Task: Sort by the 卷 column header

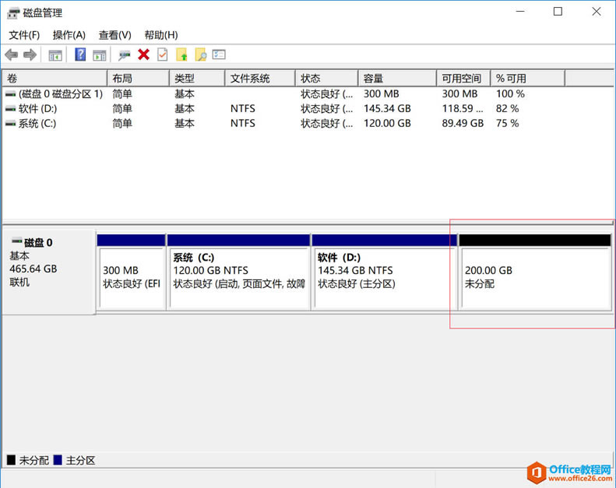Action: [x=55, y=78]
